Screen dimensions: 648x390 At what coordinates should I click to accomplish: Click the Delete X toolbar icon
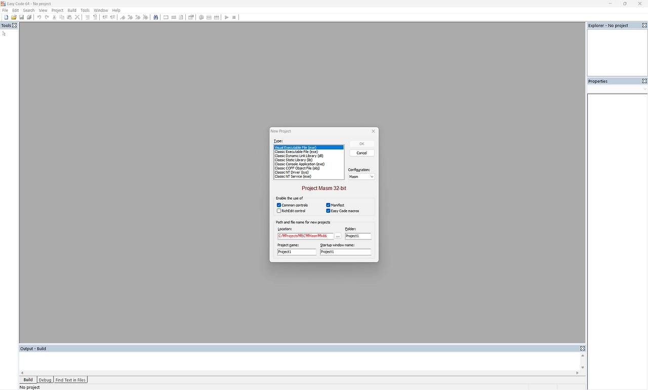[77, 17]
